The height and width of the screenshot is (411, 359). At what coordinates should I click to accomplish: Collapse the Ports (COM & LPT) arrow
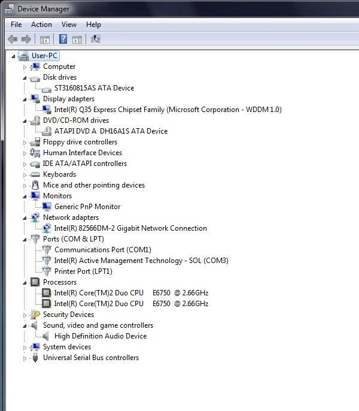[x=25, y=239]
